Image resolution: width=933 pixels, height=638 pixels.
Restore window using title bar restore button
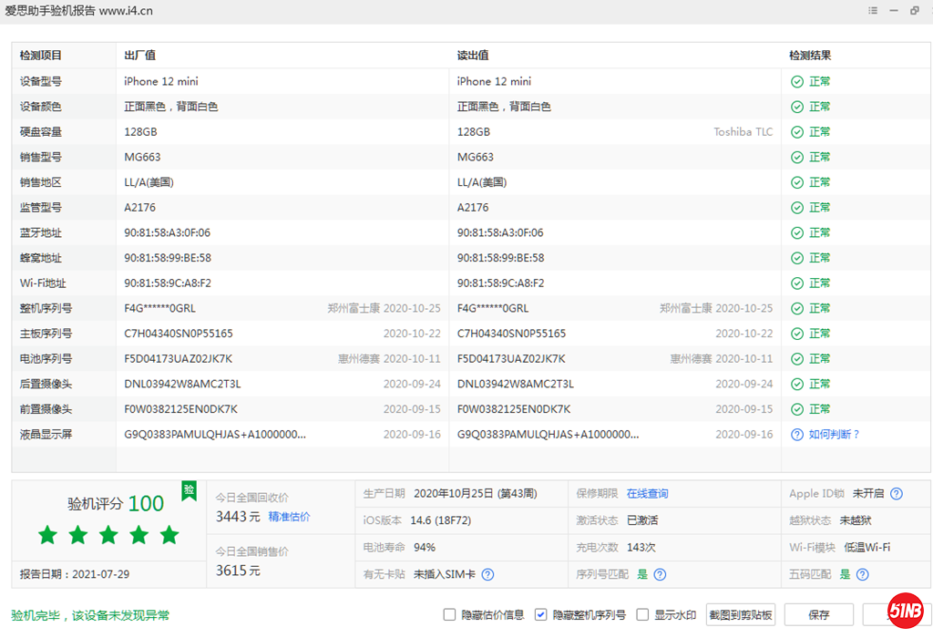914,11
